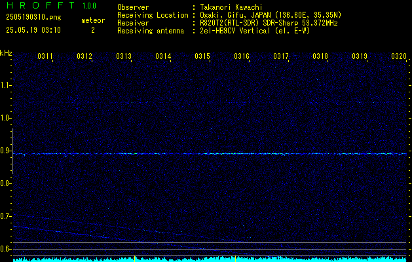
Task: Click the Receiver field label
Action: (x=133, y=23)
